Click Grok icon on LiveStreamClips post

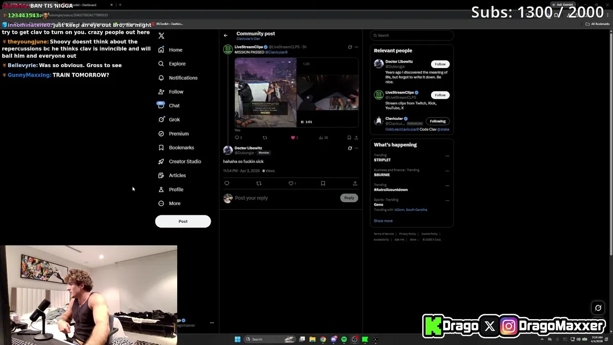(x=350, y=47)
